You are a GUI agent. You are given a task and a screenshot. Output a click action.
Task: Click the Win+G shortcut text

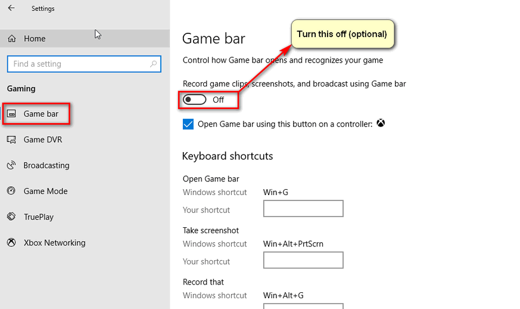276,192
